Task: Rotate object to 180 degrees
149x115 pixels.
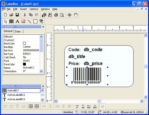Action: [x=89, y=106]
